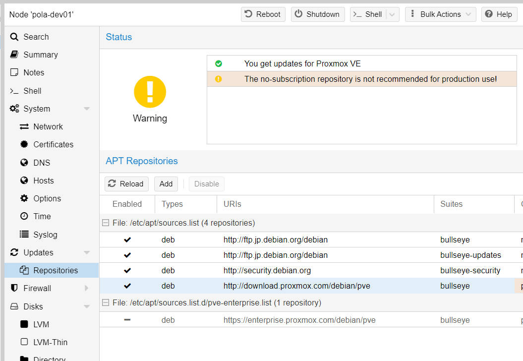Collapse the pve-enterprise.list file group
Viewport: 523px width, 361px height.
pyautogui.click(x=106, y=302)
